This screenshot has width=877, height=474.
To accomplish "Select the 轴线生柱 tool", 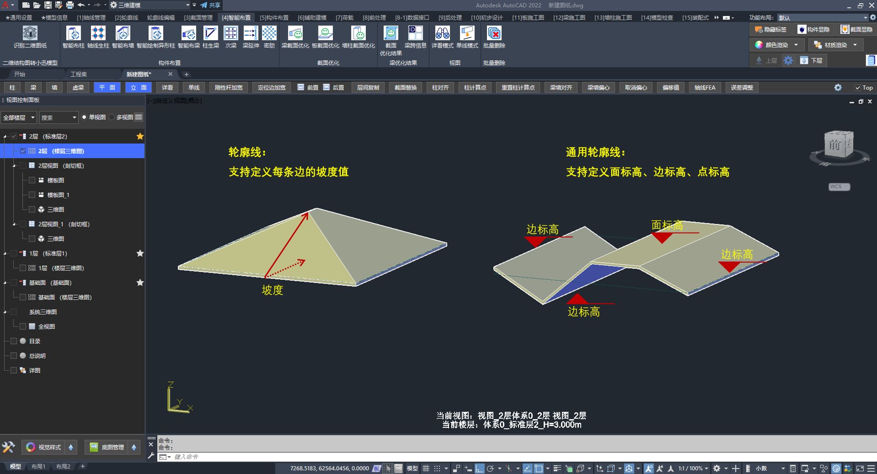I will tap(98, 33).
